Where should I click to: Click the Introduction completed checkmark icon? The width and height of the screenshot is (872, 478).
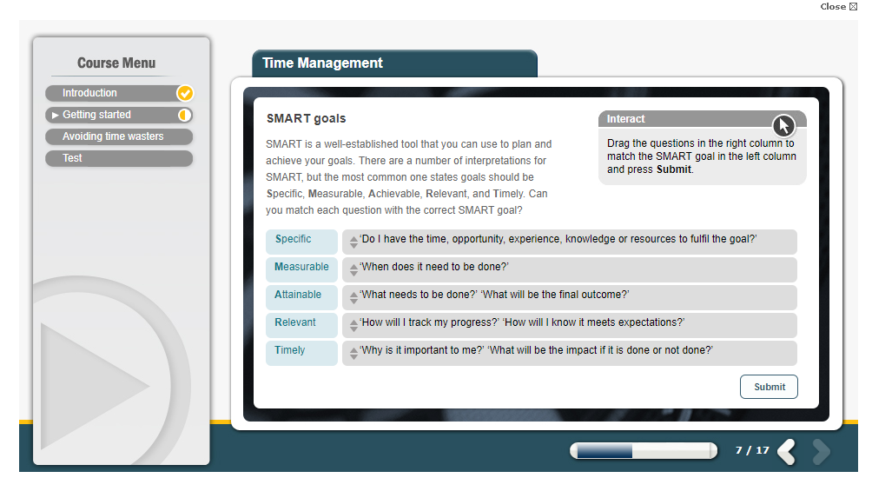(x=185, y=93)
